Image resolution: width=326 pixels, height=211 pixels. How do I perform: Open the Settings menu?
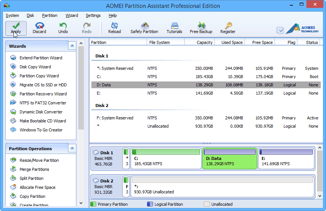93,15
